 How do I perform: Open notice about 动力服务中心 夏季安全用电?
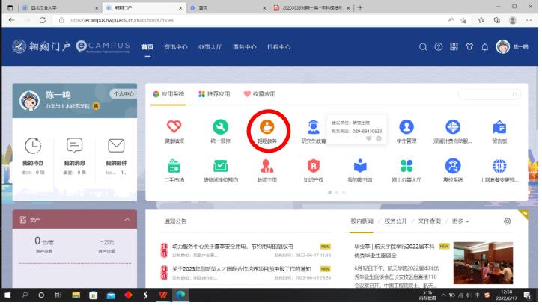click(232, 246)
